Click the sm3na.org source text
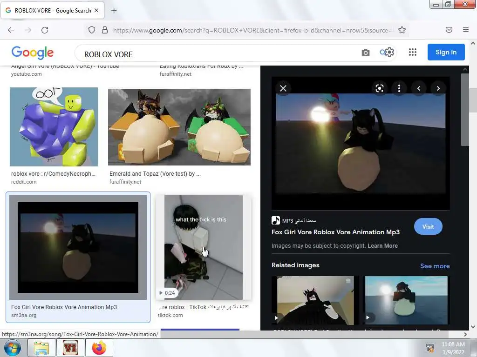This screenshot has height=357, width=477. [24, 316]
